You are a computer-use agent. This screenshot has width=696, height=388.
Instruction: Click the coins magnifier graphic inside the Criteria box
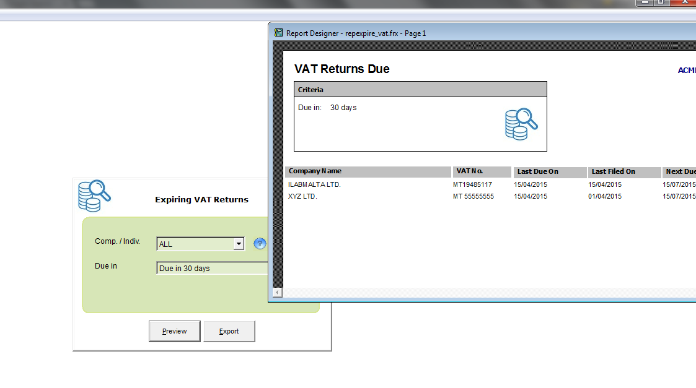point(521,124)
